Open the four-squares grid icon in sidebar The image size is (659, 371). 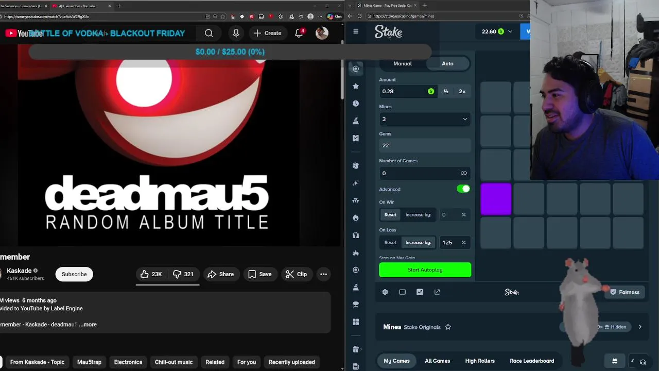(x=356, y=322)
